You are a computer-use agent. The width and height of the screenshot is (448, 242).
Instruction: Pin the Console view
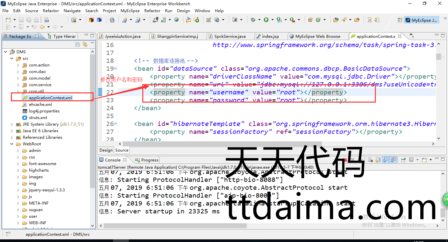(403, 160)
